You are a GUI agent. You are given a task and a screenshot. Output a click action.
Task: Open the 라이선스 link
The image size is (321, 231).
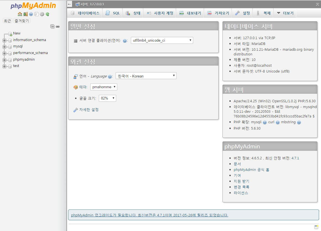241,193
